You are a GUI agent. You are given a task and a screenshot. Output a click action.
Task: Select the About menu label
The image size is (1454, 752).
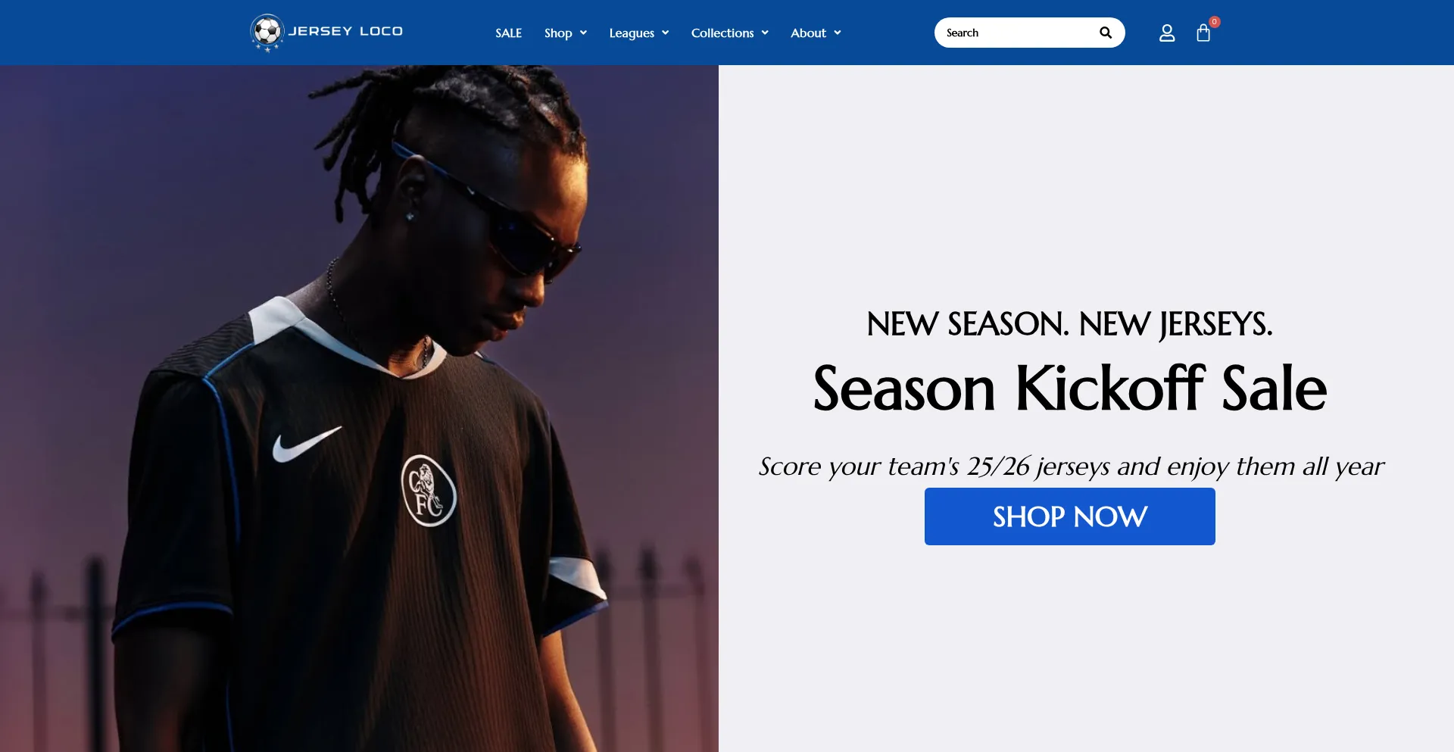808,33
